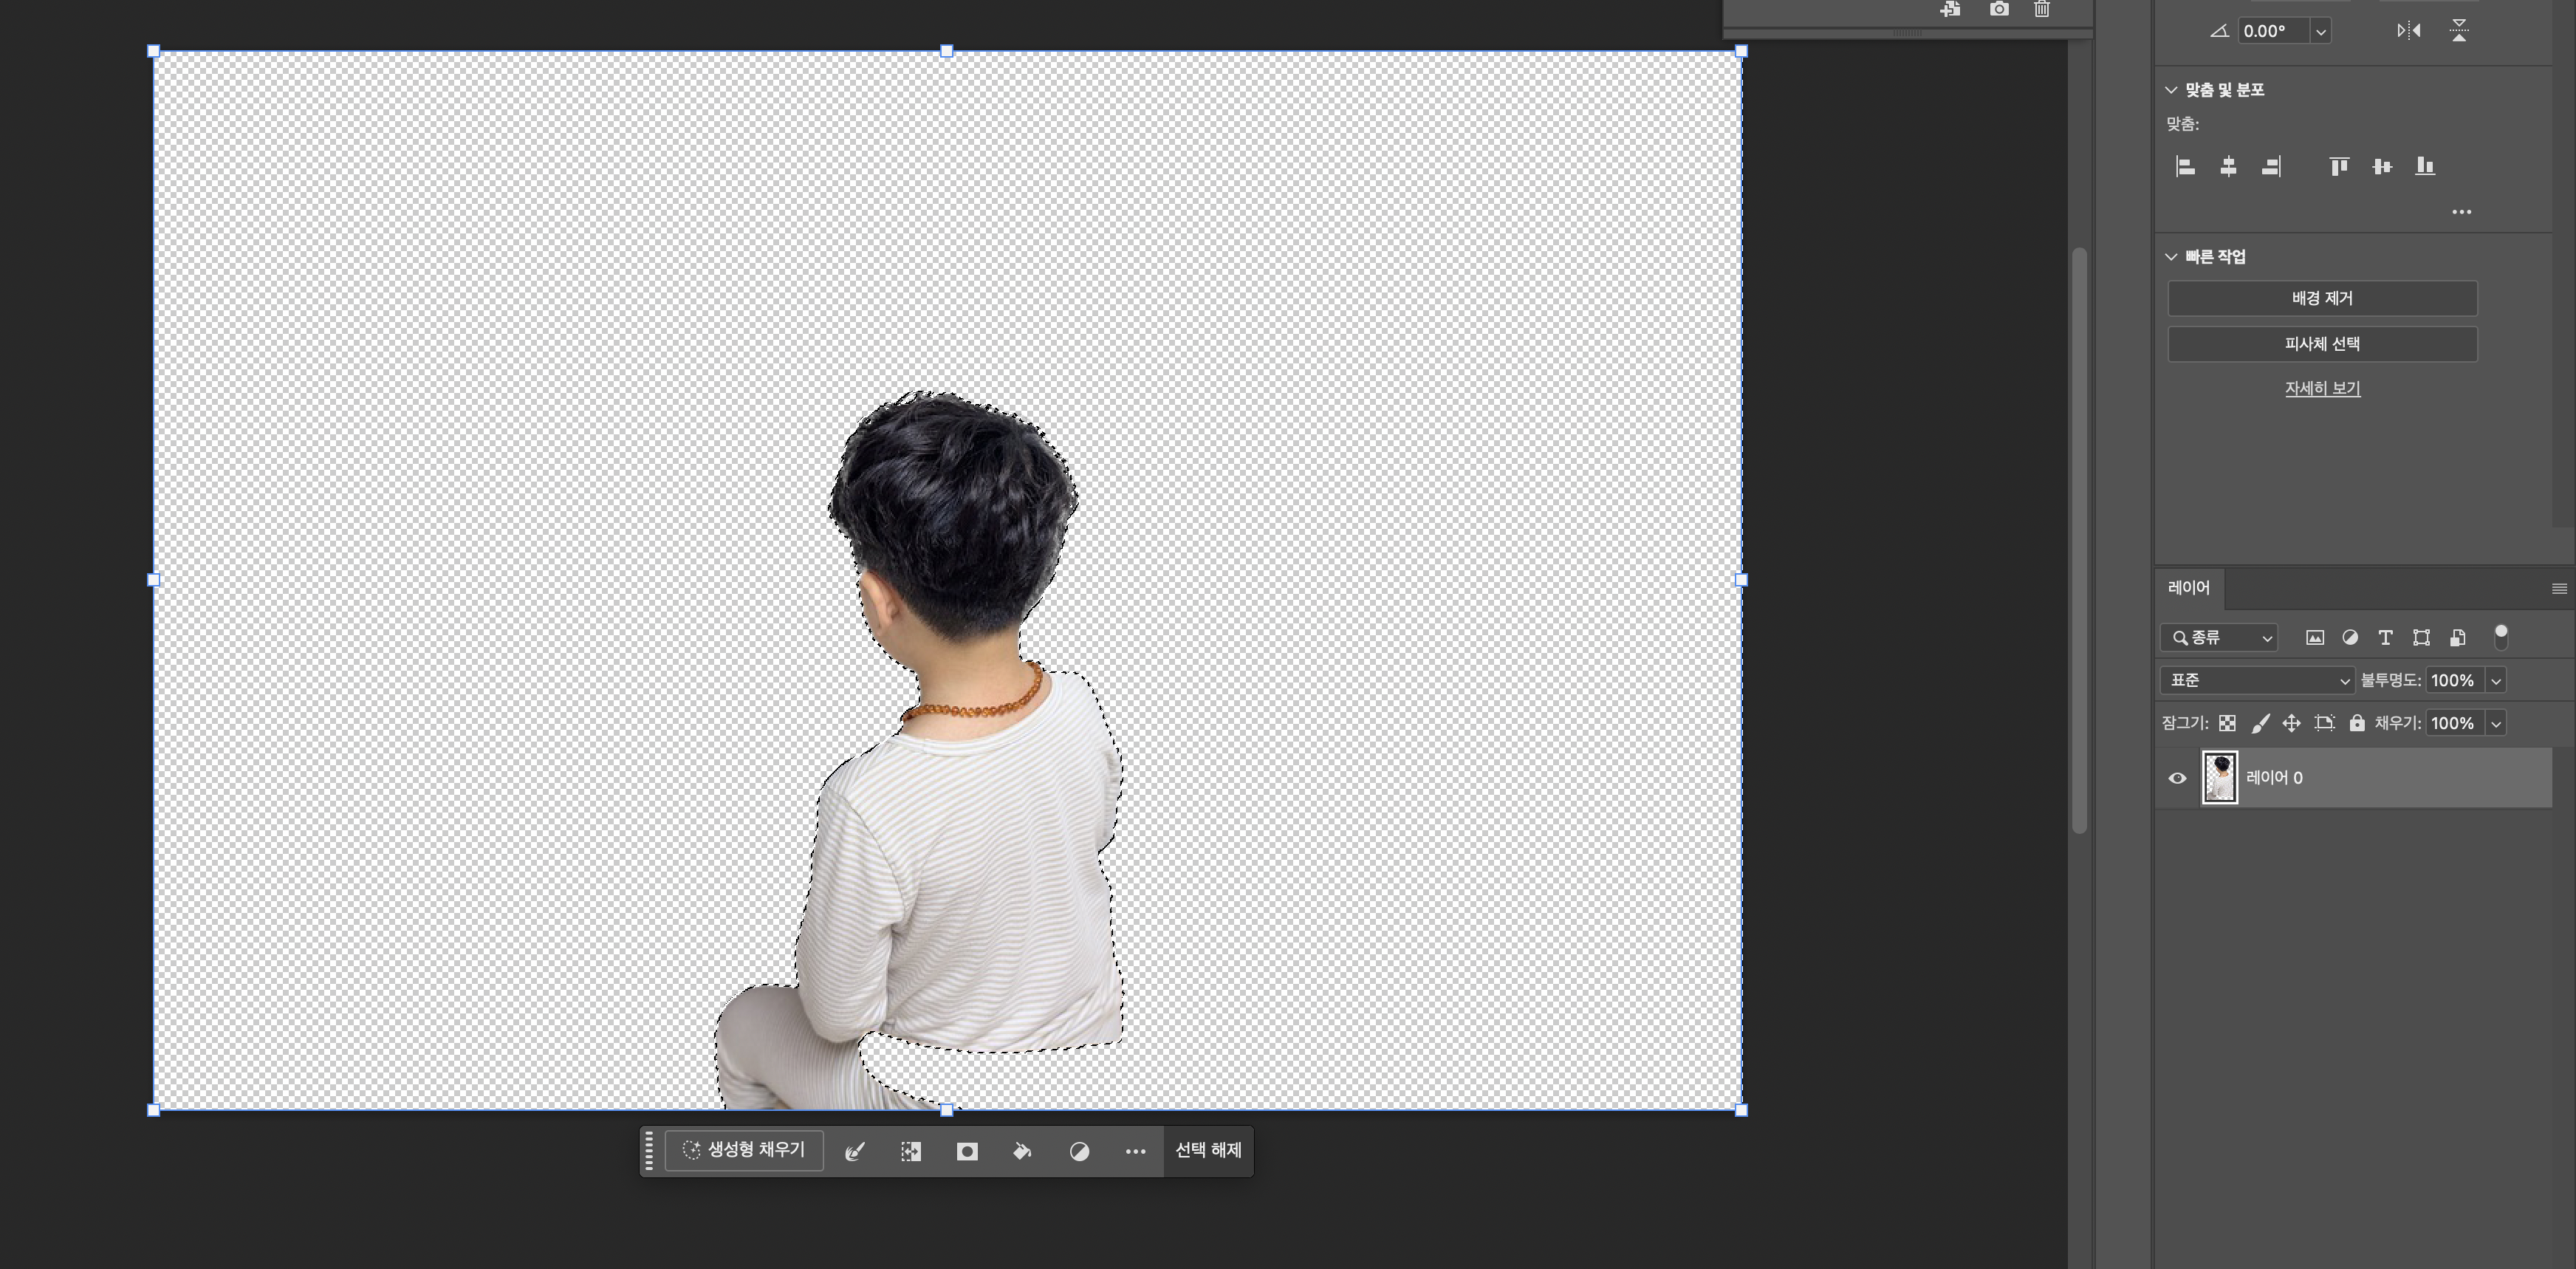This screenshot has width=2576, height=1269.
Task: Open the 불투명도 opacity dropdown arrow
Action: tap(2496, 681)
